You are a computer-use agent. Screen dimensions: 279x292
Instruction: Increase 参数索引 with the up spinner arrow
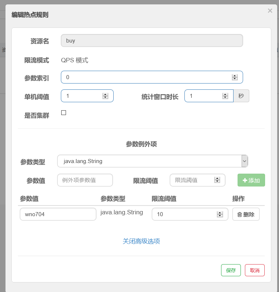(235, 75)
